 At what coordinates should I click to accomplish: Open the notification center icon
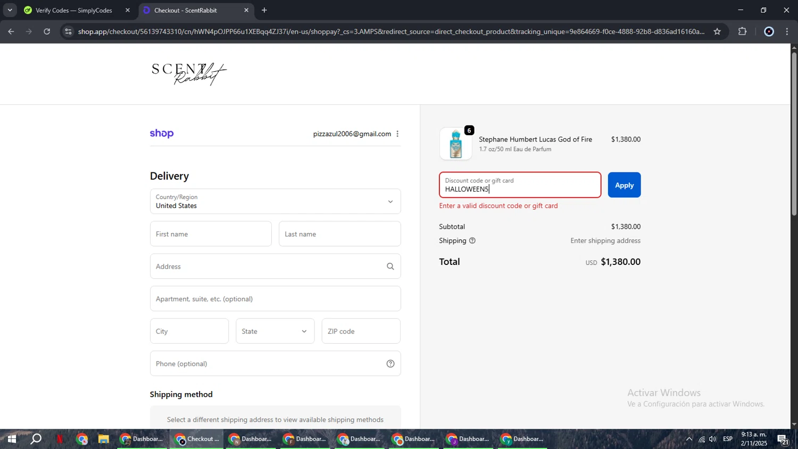coord(783,440)
